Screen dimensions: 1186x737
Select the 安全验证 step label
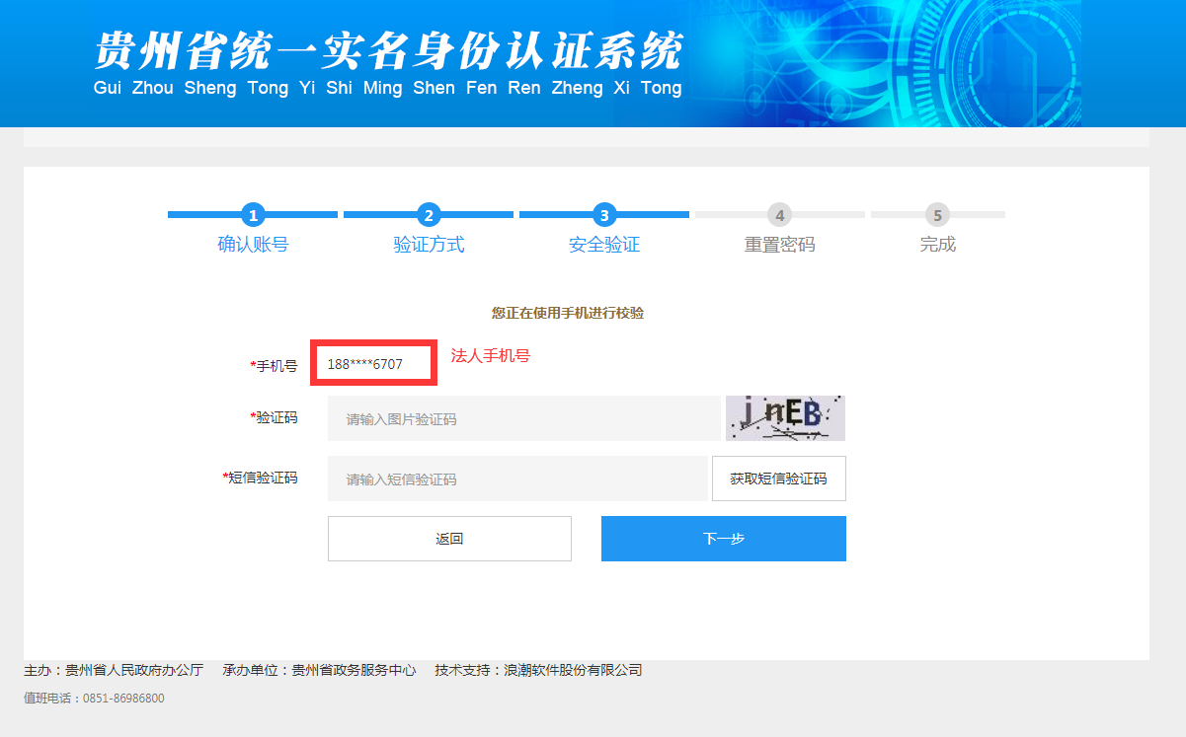[x=604, y=245]
